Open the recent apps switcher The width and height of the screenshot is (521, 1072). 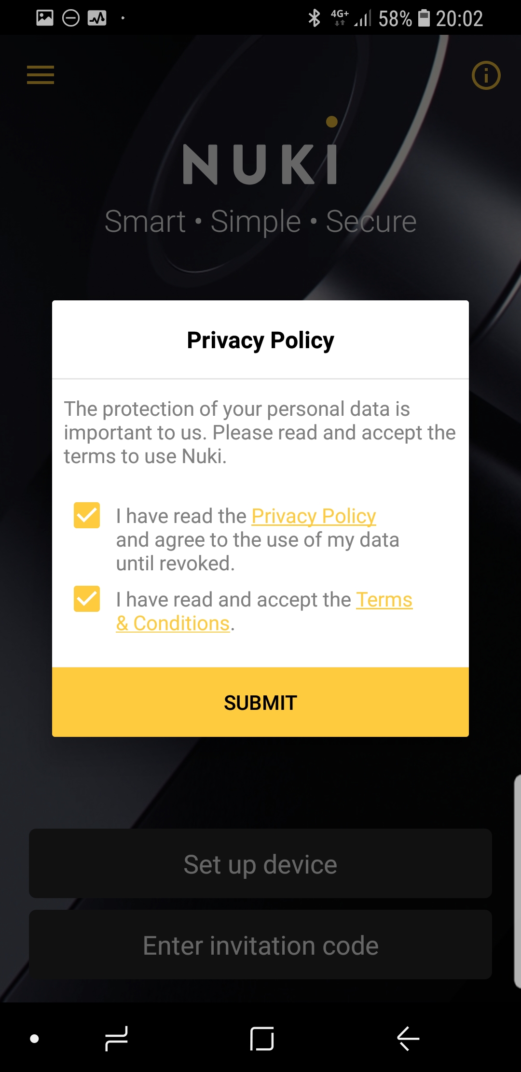117,1038
